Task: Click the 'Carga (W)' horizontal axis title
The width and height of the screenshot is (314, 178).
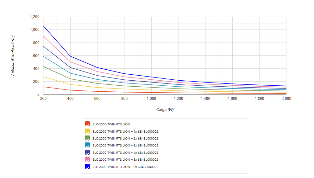Action: (165, 110)
